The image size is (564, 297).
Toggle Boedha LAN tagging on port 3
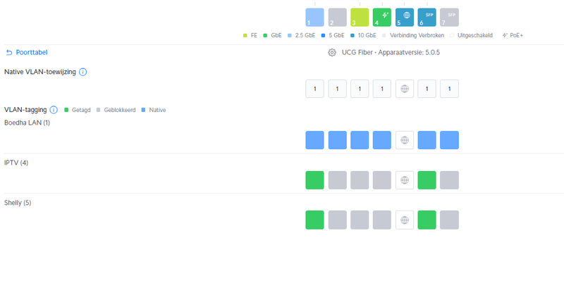click(360, 140)
